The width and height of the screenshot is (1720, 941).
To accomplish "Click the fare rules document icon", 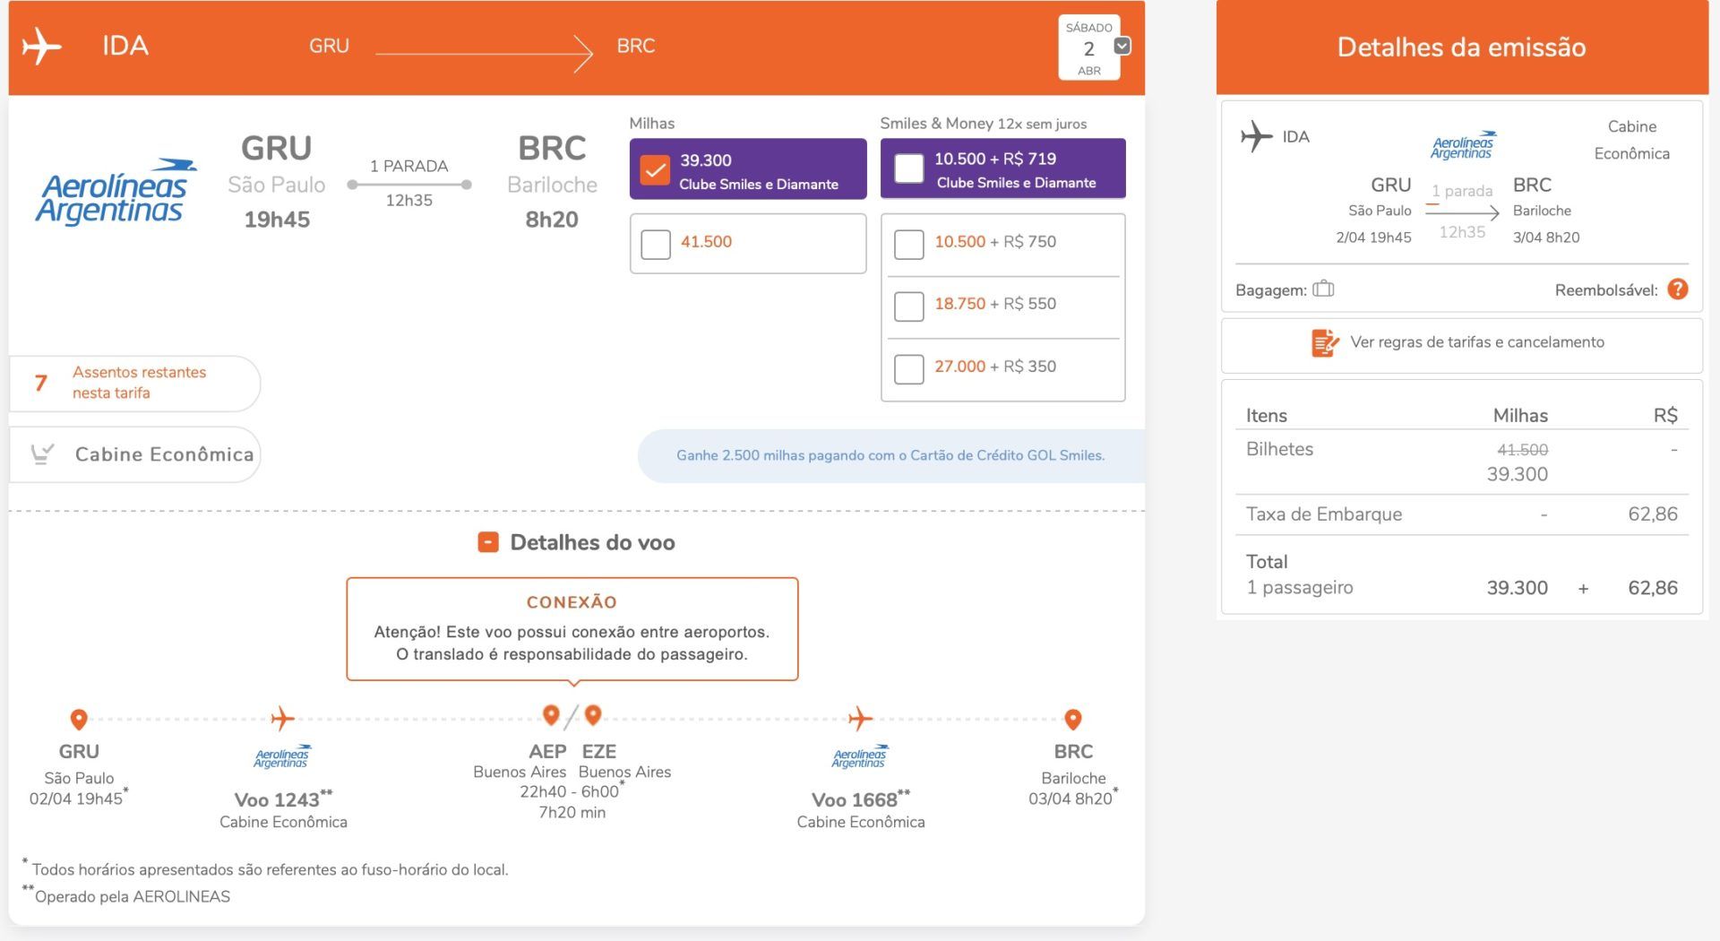I will click(x=1325, y=342).
